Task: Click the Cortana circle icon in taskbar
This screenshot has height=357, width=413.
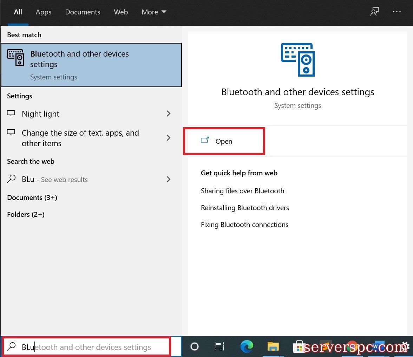Action: [x=195, y=347]
